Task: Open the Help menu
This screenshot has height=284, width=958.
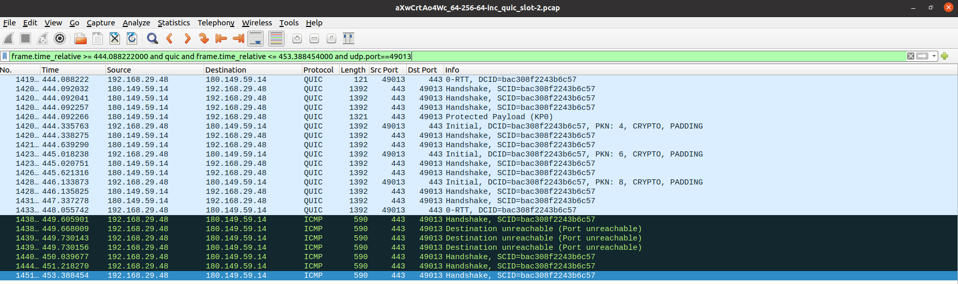Action: [x=314, y=23]
